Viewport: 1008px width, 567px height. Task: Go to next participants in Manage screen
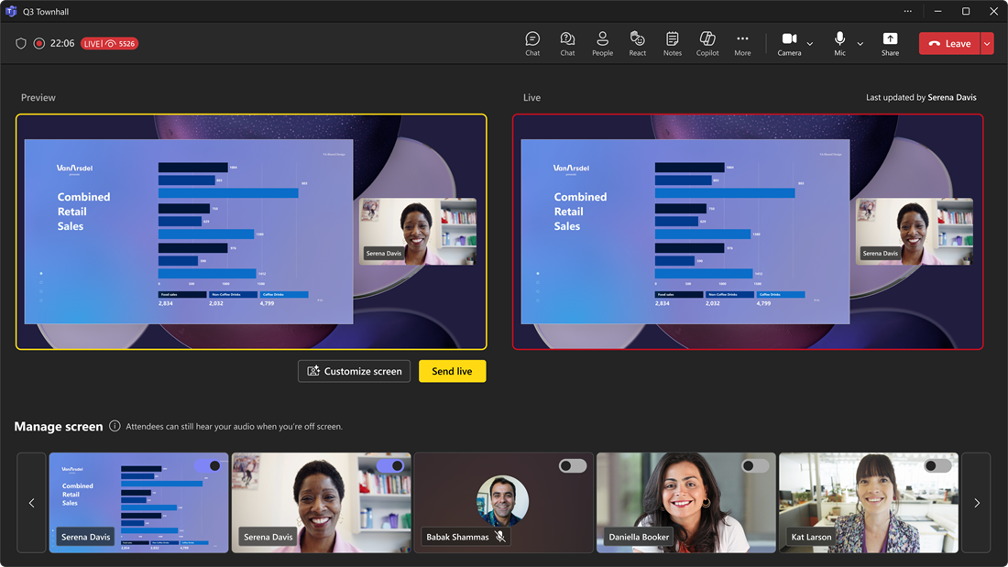coord(977,503)
